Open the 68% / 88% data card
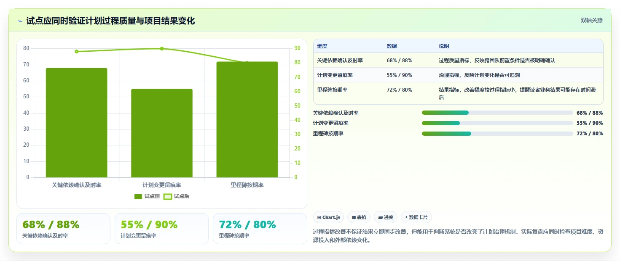620x261 pixels. 63,229
